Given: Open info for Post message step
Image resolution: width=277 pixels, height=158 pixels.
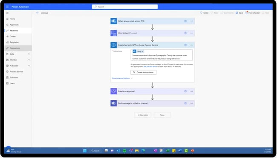Looking at the screenshot, I should [x=185, y=103].
